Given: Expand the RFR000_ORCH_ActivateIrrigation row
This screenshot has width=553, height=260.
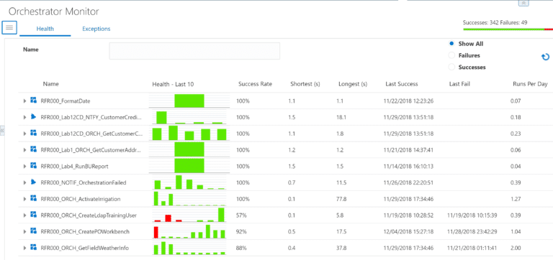Looking at the screenshot, I should coord(24,199).
